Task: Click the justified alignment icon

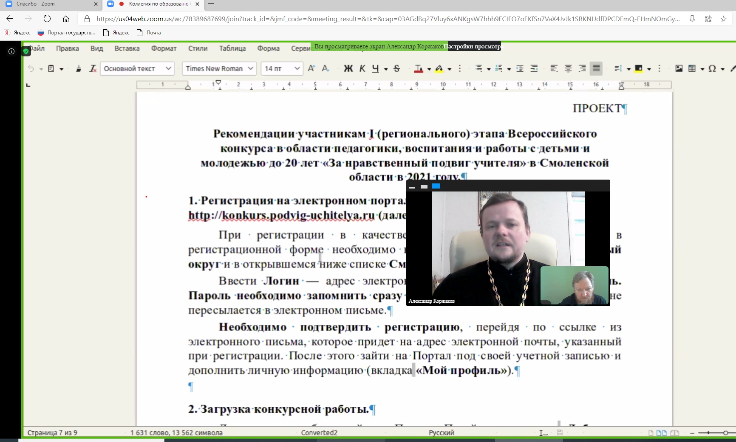Action: [596, 68]
